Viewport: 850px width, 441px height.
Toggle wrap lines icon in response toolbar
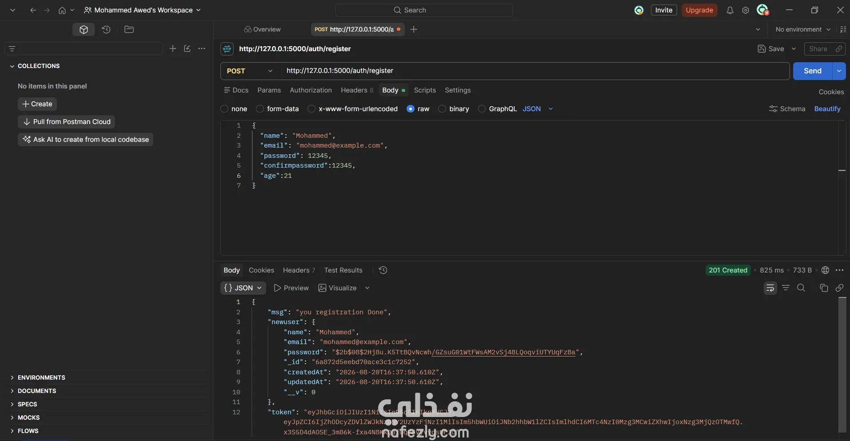[770, 288]
